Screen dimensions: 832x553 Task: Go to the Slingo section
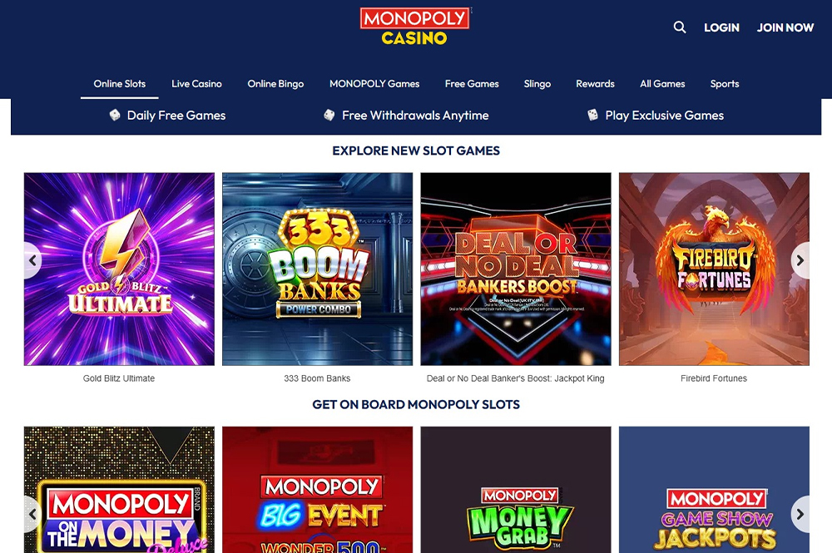pyautogui.click(x=537, y=84)
